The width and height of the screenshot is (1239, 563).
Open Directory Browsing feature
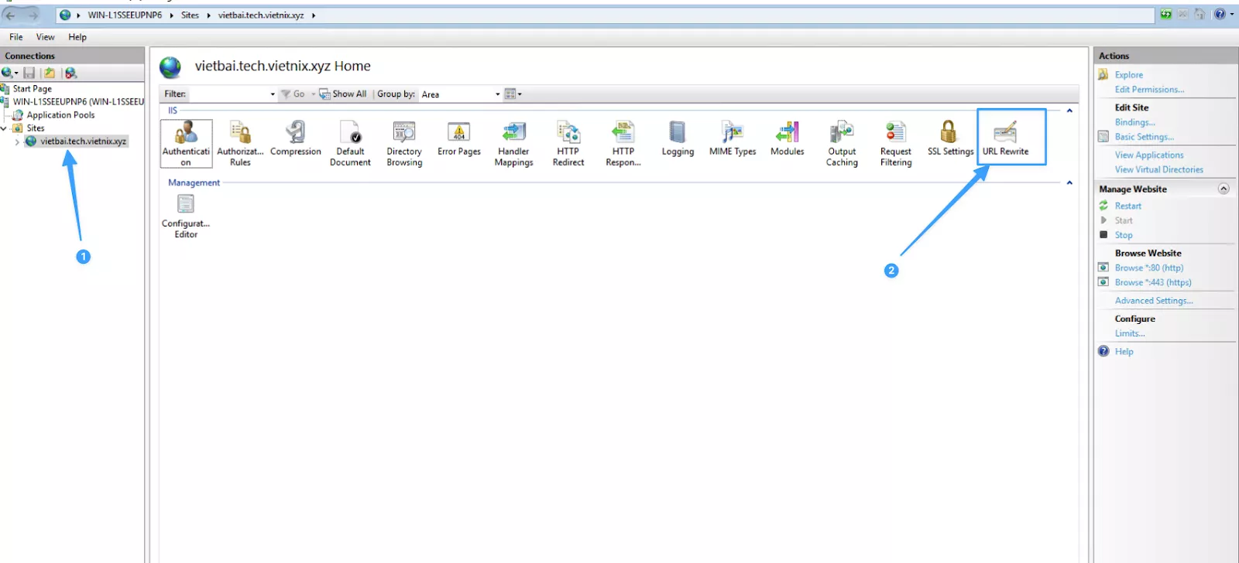(x=404, y=143)
